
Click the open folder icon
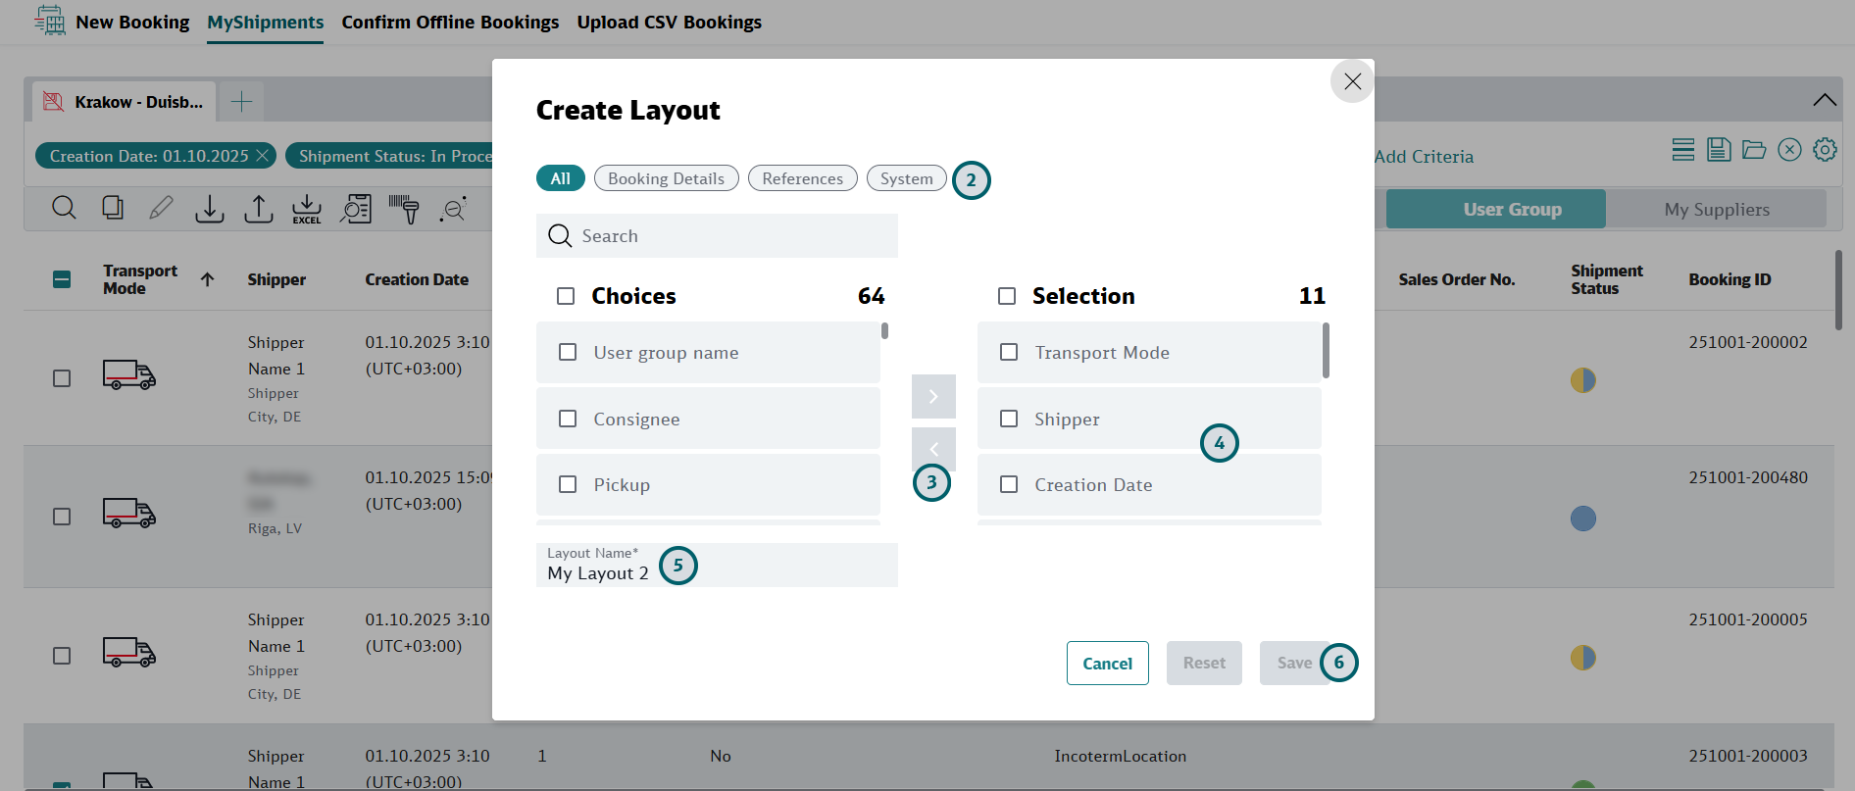[x=1754, y=150]
